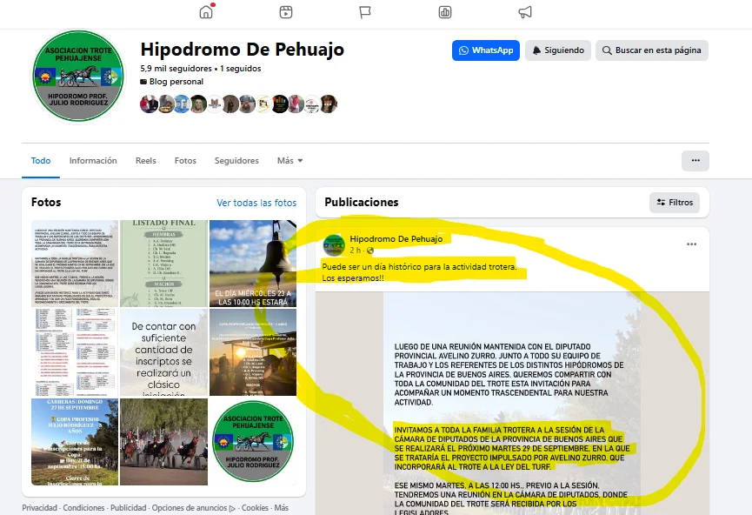Open the sunset stable photo thumbnail

[x=253, y=352]
